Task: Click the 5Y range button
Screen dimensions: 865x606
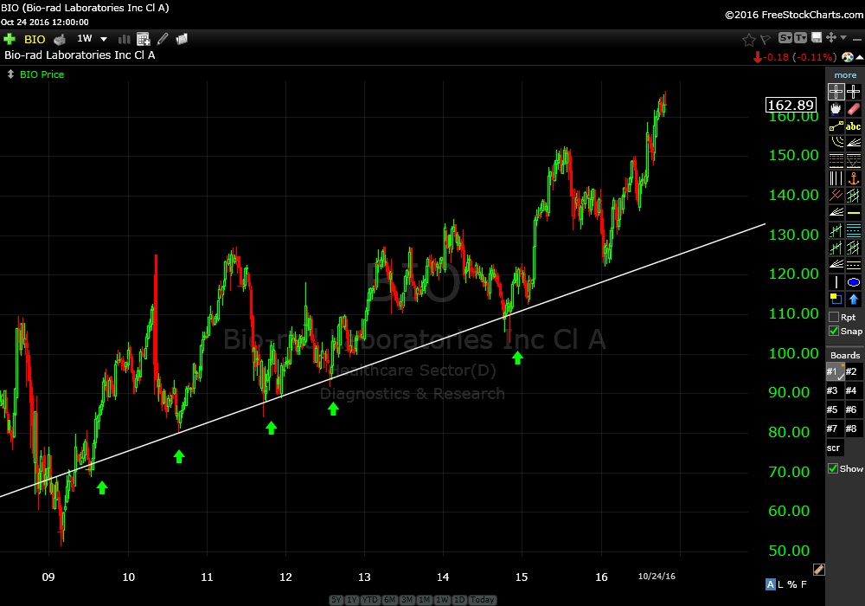Action: click(336, 600)
